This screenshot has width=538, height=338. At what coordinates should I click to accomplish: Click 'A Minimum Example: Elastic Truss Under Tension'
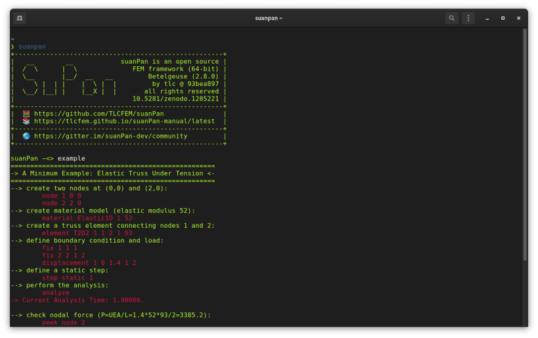(x=112, y=173)
